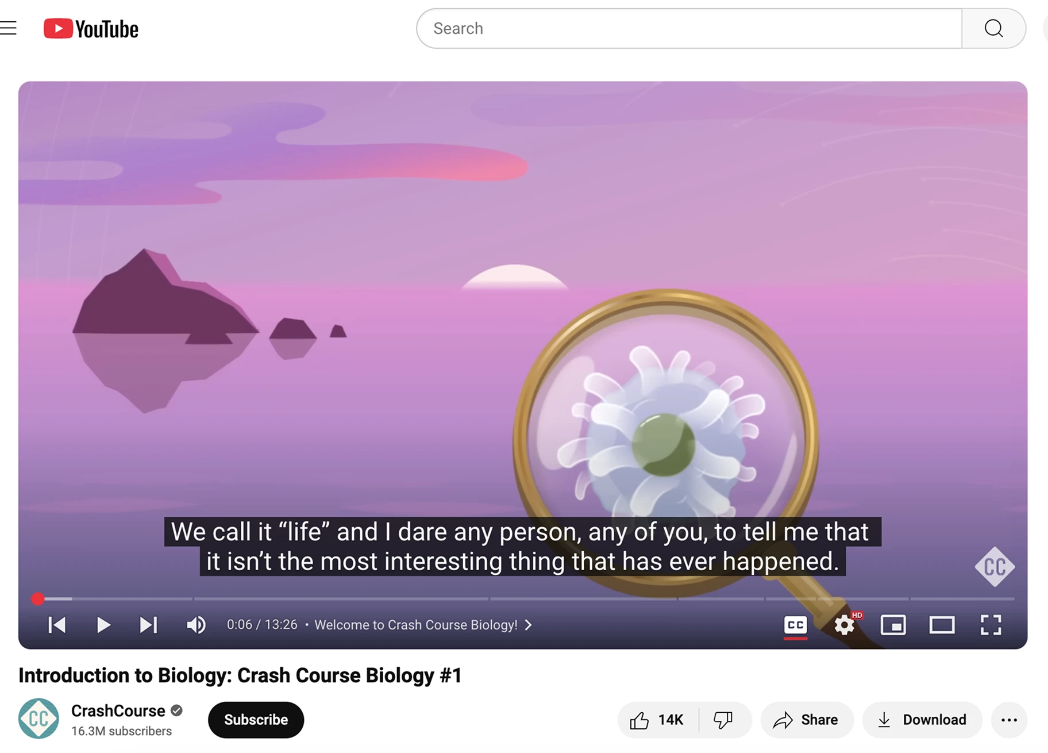The image size is (1048, 753).
Task: Open the hamburger guide menu
Action: pos(8,28)
